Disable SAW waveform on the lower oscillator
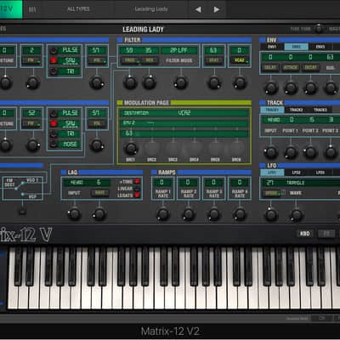 (x=54, y=123)
